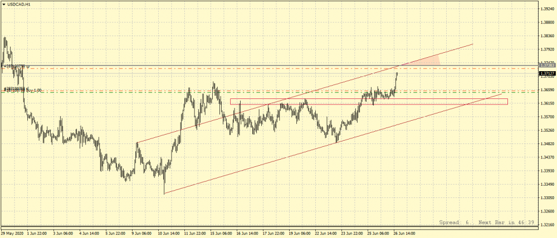Click the 1.39240 price scale label
557x238 pixels.
(x=548, y=9)
